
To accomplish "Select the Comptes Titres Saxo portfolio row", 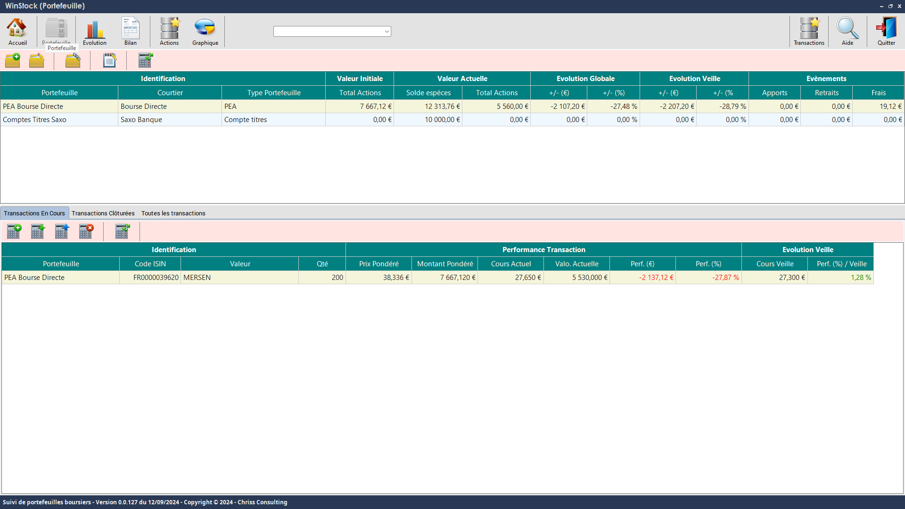I will 34,120.
